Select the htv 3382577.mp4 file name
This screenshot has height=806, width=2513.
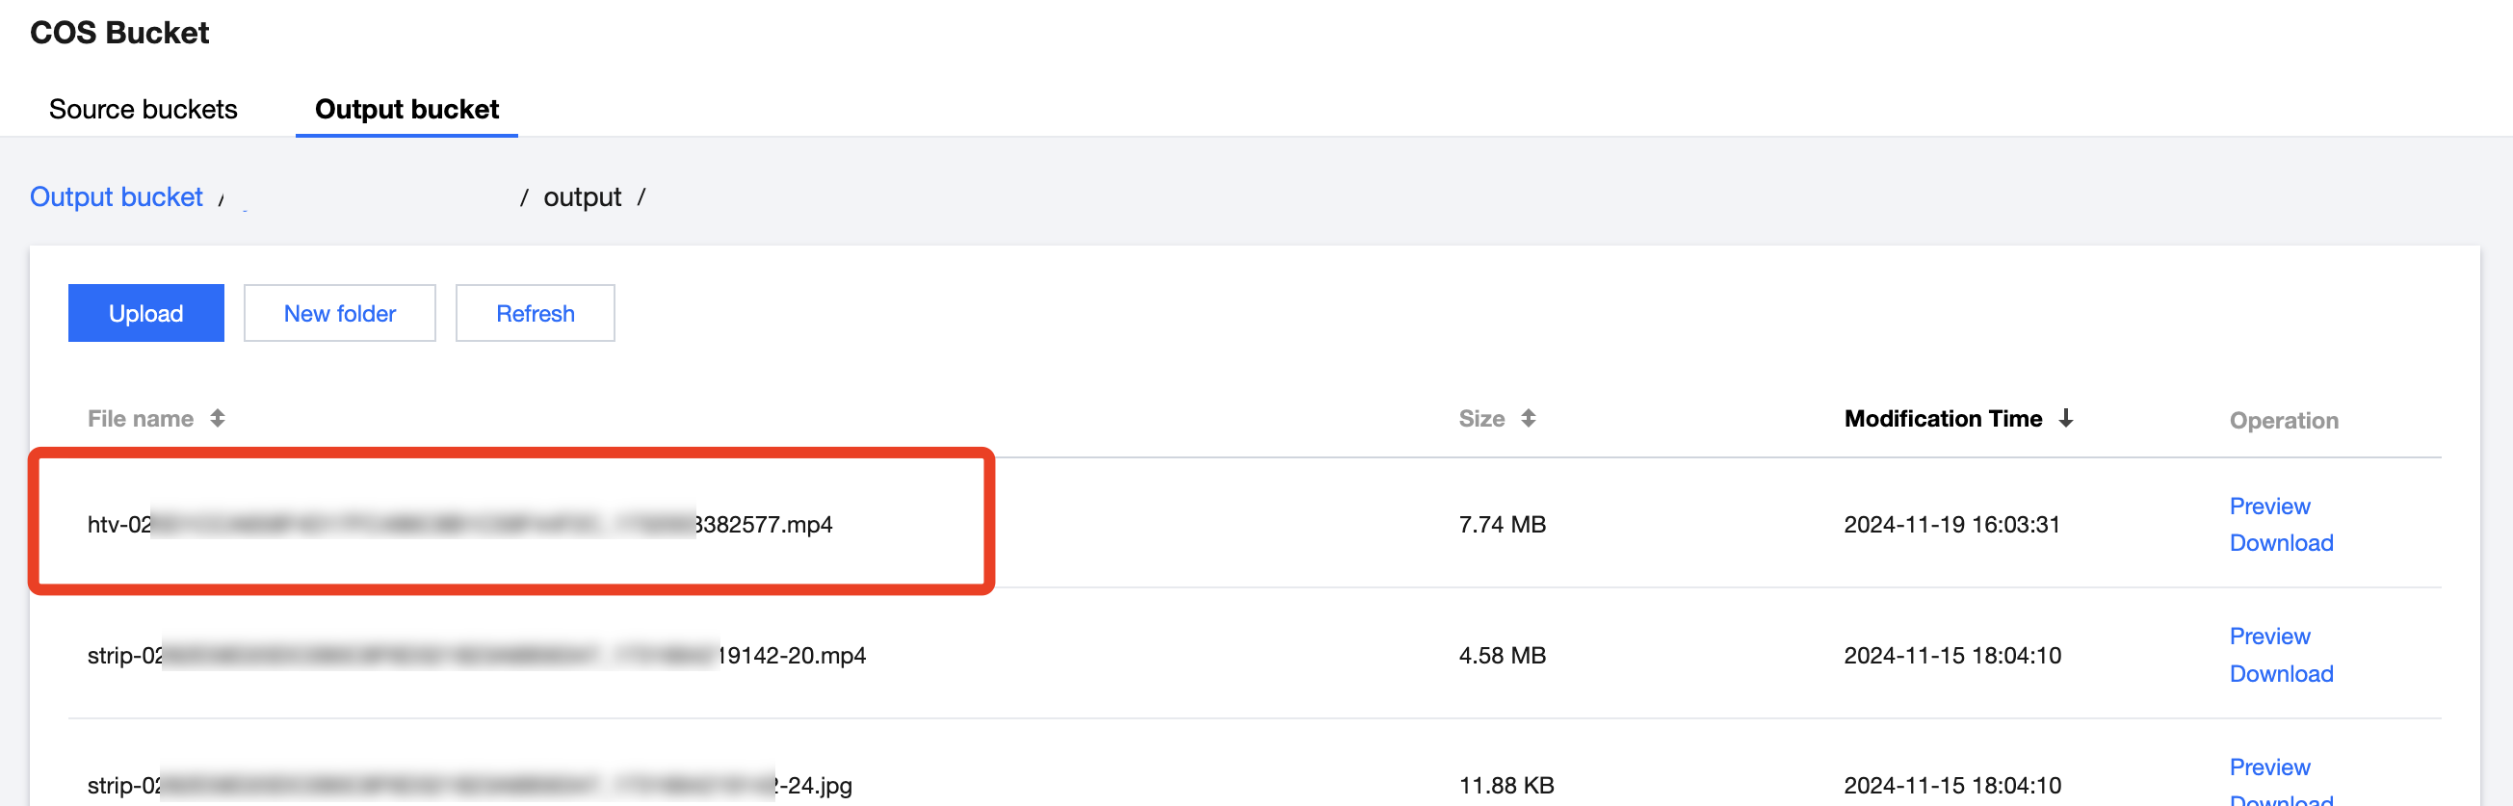point(458,525)
